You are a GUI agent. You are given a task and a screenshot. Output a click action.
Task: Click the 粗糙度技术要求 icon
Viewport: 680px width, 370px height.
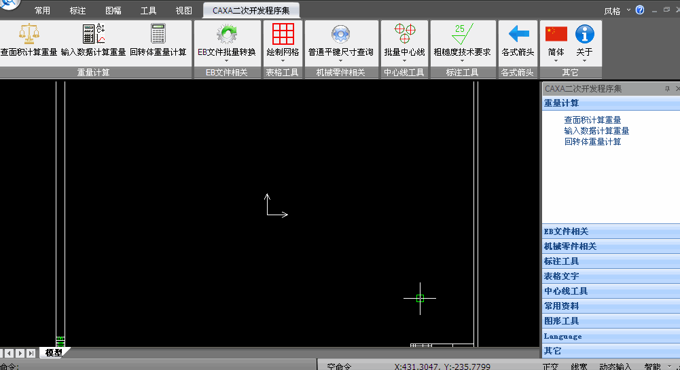tap(462, 35)
